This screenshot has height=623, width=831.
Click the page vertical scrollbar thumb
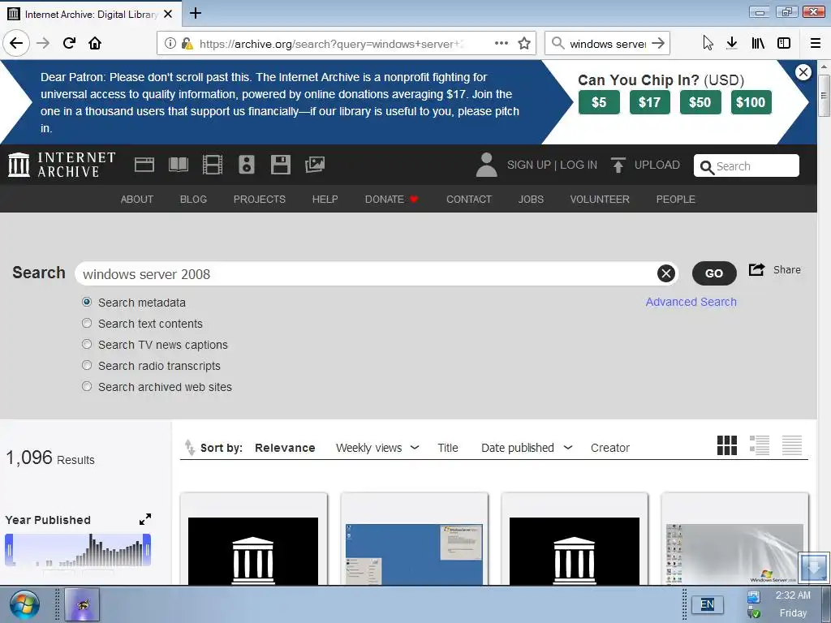[824, 96]
